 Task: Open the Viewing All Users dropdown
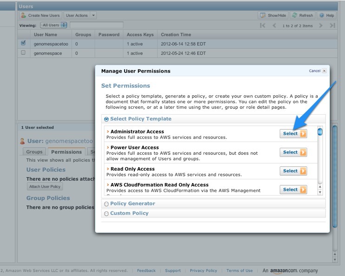[53, 25]
